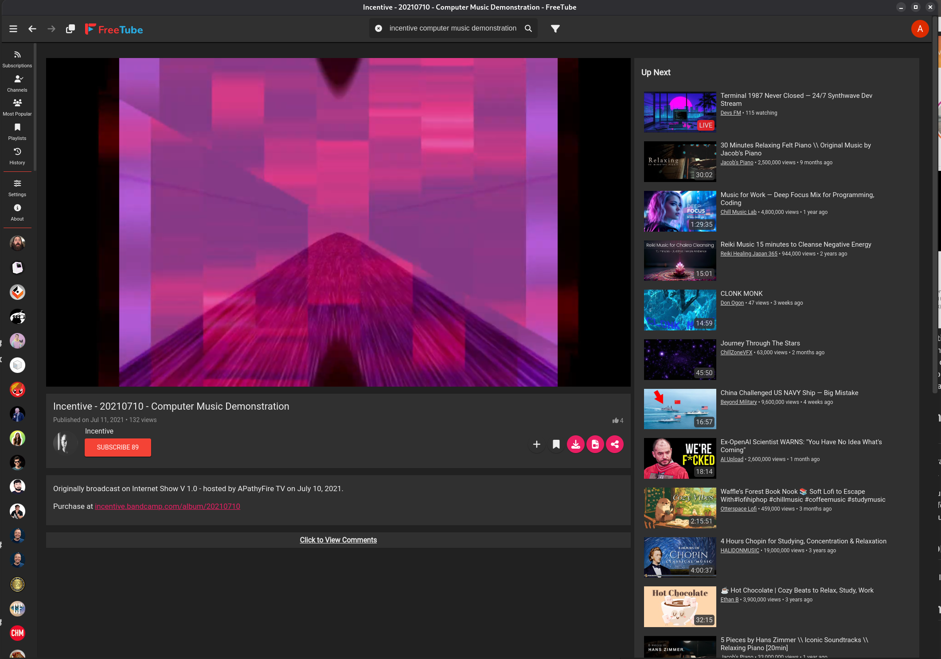Viewport: 941px width, 659px height.
Task: Open the bandcamp album link
Action: [x=168, y=506]
